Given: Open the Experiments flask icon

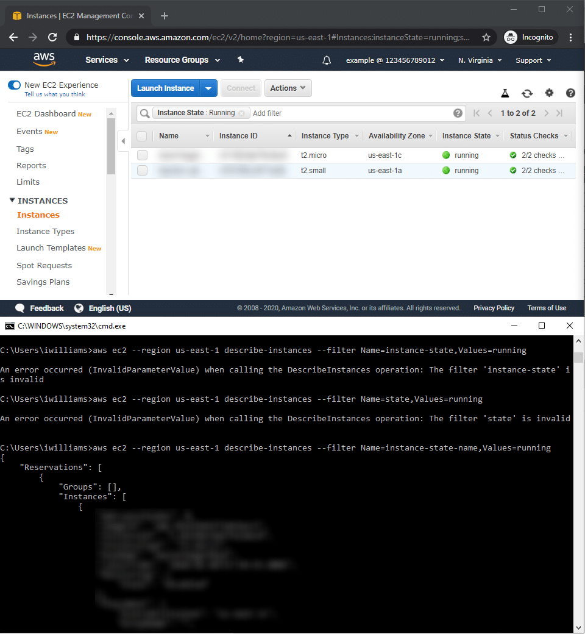Looking at the screenshot, I should [505, 93].
